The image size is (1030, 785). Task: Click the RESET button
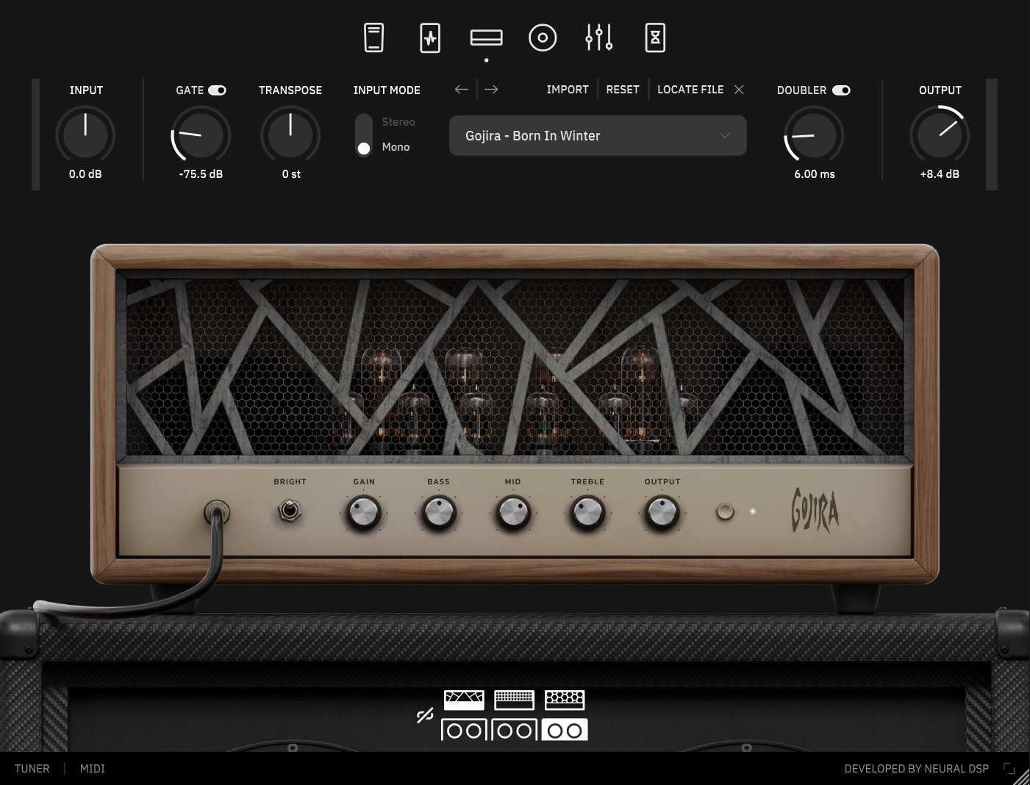623,90
